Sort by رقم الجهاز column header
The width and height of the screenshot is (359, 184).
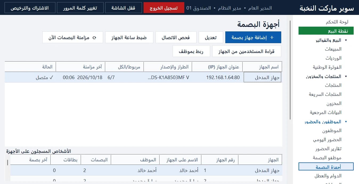(x=219, y=160)
